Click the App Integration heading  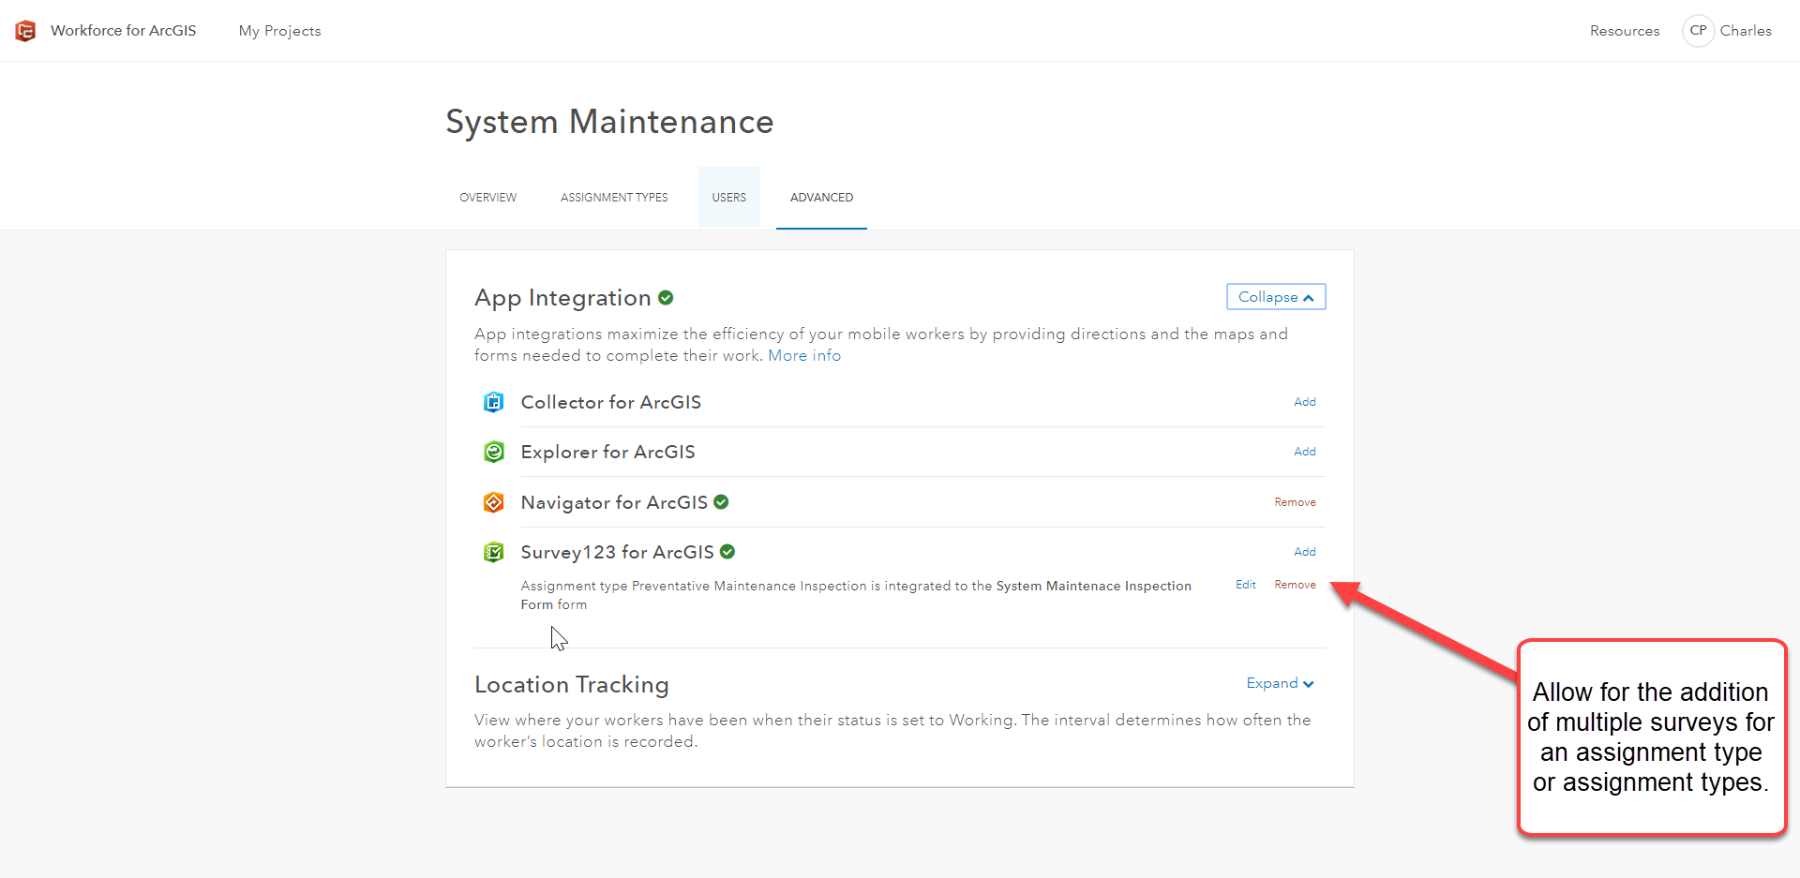[562, 298]
